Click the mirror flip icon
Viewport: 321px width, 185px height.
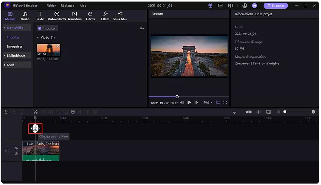tap(80, 112)
